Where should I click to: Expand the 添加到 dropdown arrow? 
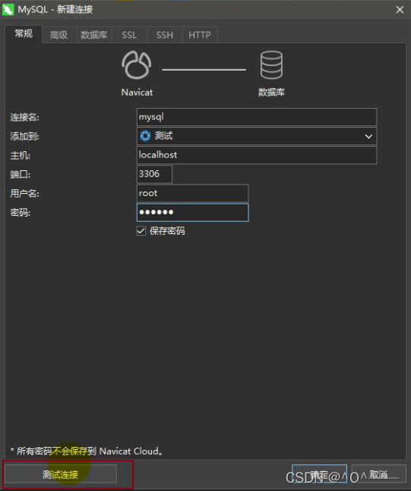pos(368,136)
